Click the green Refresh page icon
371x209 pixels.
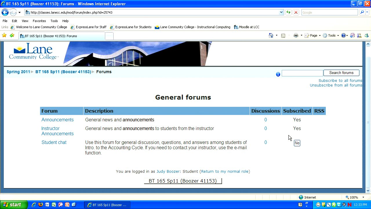point(288,12)
